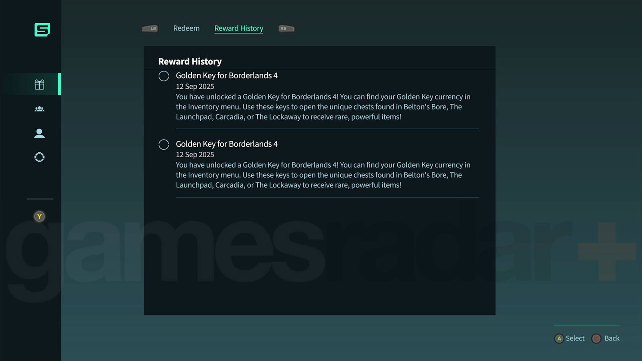Viewport: 642px width, 361px height.
Task: Open first Golden Key for Borderlands 4 title
Action: click(x=227, y=75)
